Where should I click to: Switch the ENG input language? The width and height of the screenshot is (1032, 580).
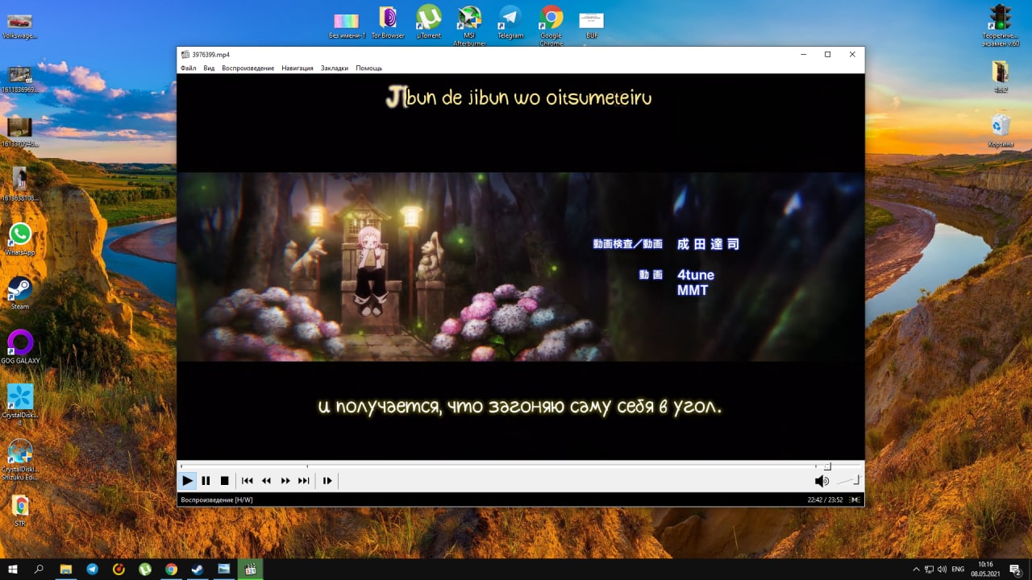pyautogui.click(x=959, y=569)
